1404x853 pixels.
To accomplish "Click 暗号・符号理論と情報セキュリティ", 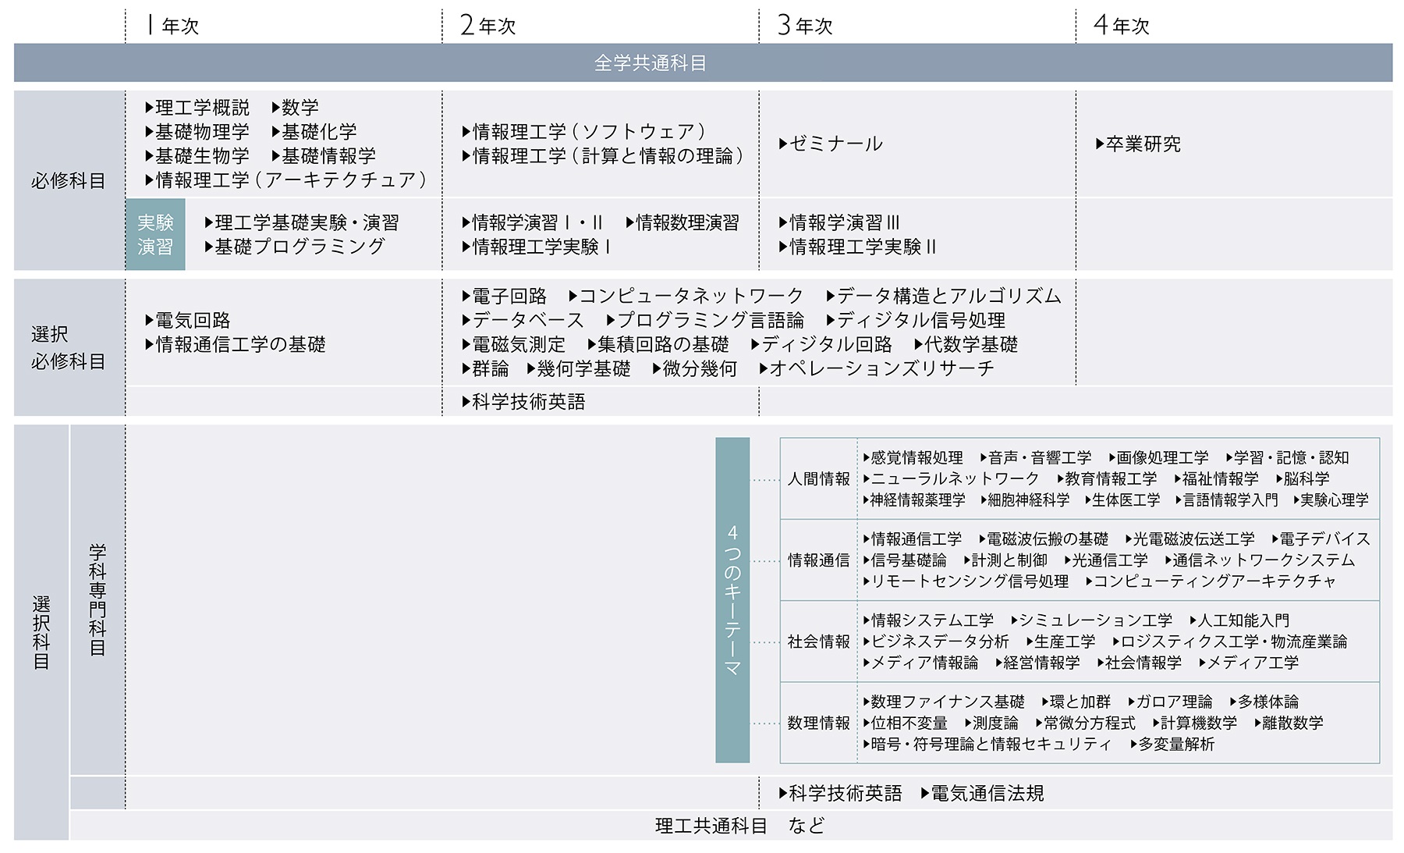I will [987, 744].
